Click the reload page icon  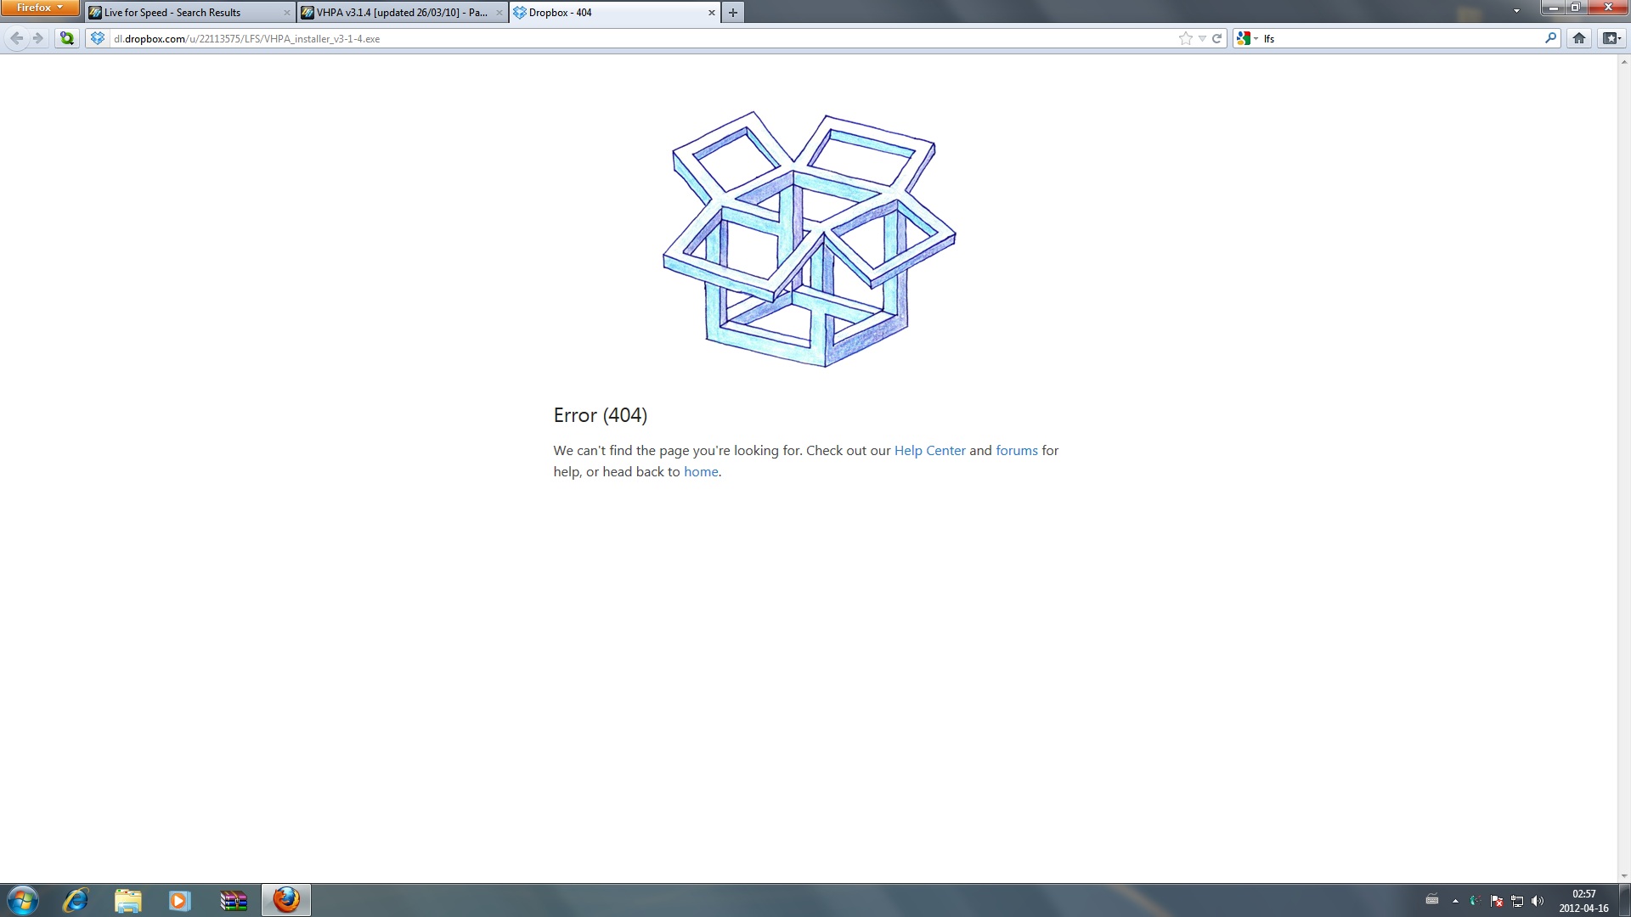(x=1216, y=38)
